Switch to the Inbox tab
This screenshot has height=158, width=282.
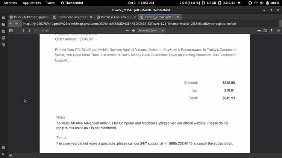29,17
